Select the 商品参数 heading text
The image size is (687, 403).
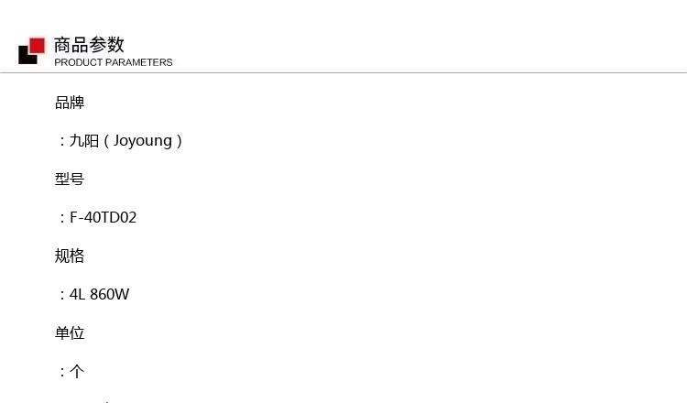[x=89, y=45]
